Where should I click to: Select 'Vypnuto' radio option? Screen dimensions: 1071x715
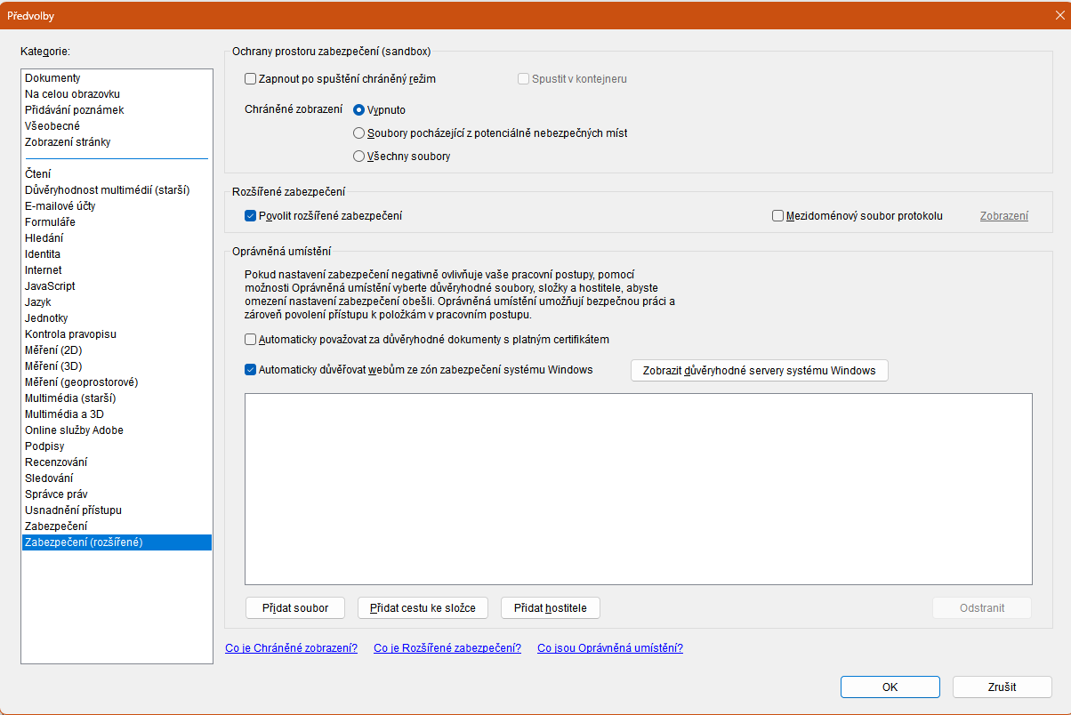point(359,110)
